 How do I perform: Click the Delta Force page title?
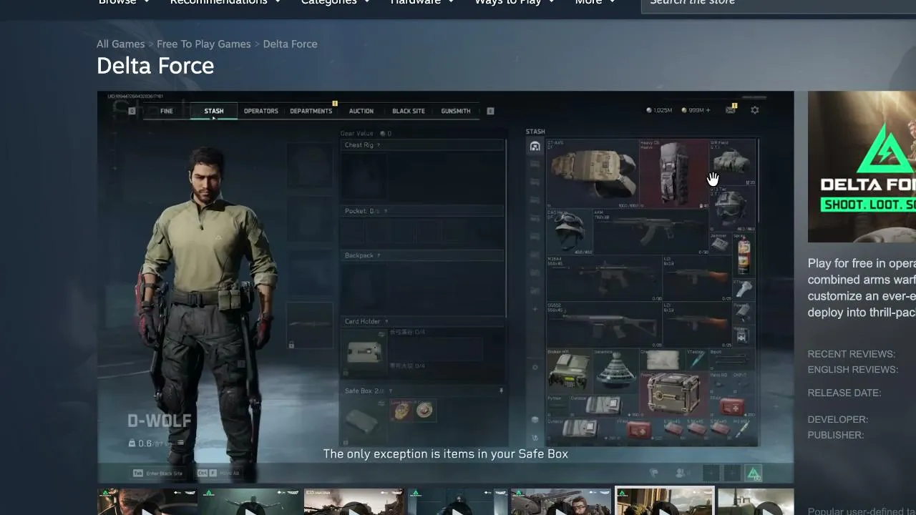[x=155, y=66]
